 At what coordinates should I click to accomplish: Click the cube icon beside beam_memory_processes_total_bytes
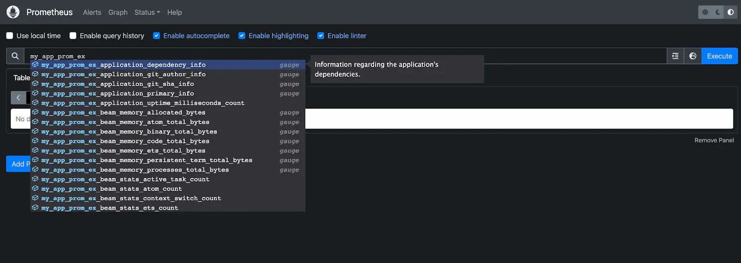tap(35, 170)
